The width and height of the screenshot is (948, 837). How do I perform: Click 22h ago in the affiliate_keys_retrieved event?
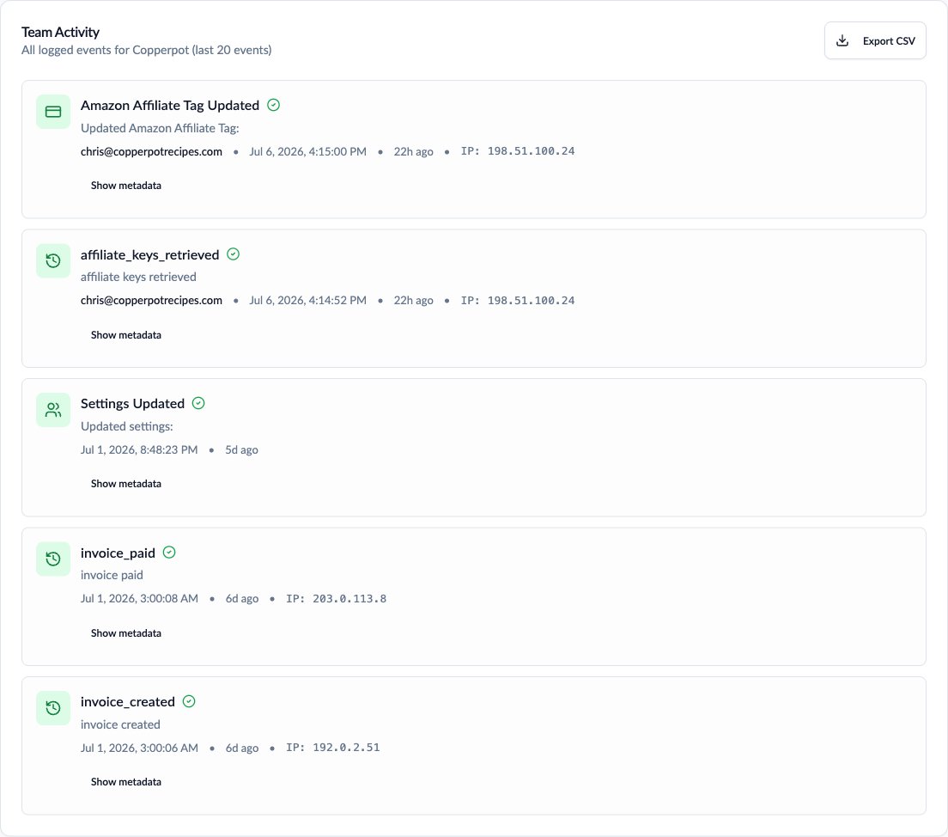click(414, 300)
